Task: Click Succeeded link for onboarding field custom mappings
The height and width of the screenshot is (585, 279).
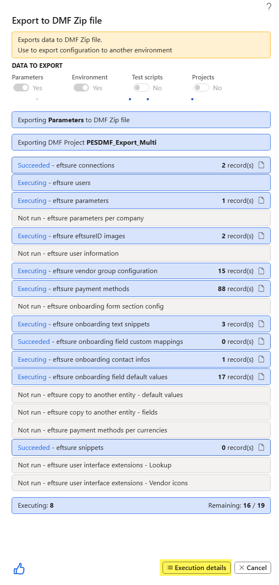Action: (x=34, y=342)
